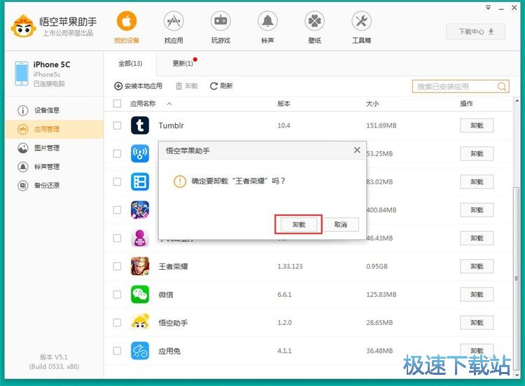Click the 应用兔 rabbit app icon

tap(140, 350)
